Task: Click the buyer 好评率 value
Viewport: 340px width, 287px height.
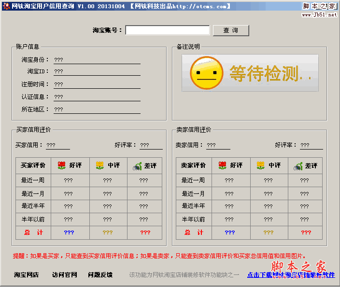Action: 151,145
